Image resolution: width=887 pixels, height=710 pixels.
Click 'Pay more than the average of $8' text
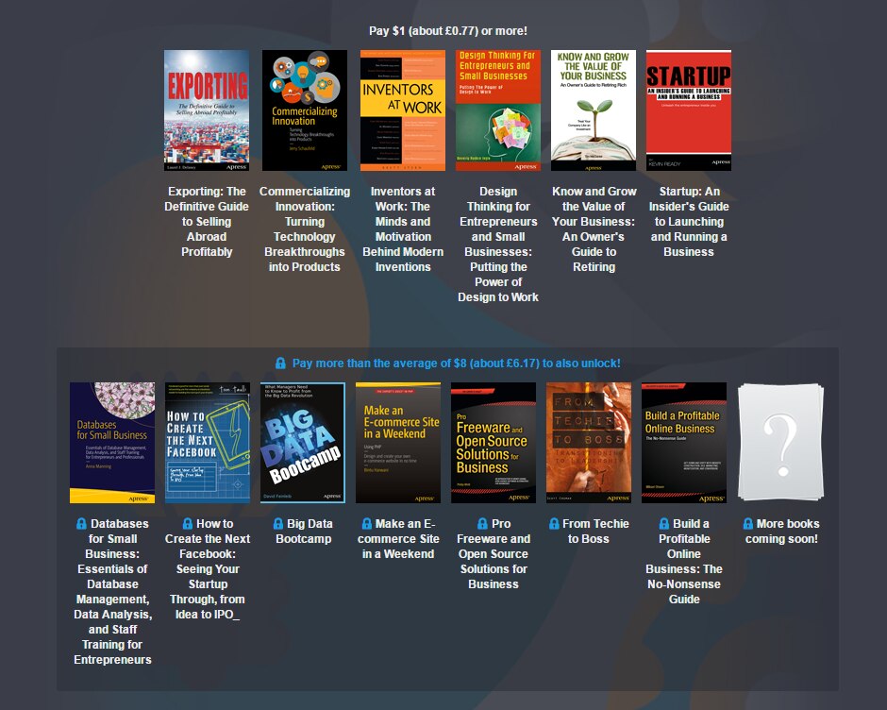click(456, 363)
